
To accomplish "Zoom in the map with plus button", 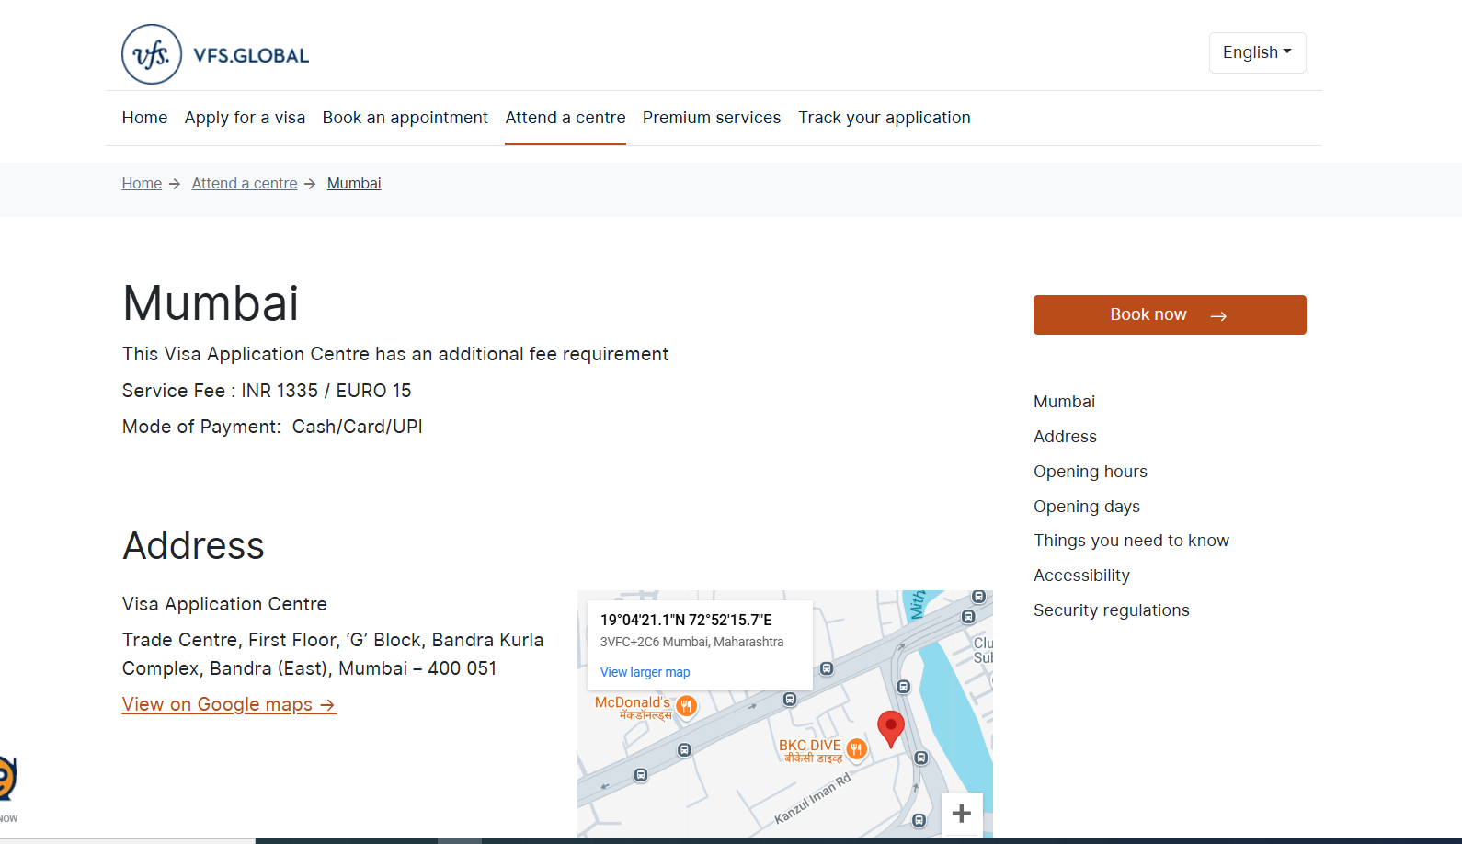I will tap(962, 814).
